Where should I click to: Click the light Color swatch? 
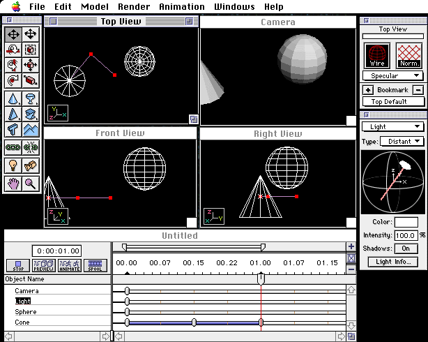(406, 223)
